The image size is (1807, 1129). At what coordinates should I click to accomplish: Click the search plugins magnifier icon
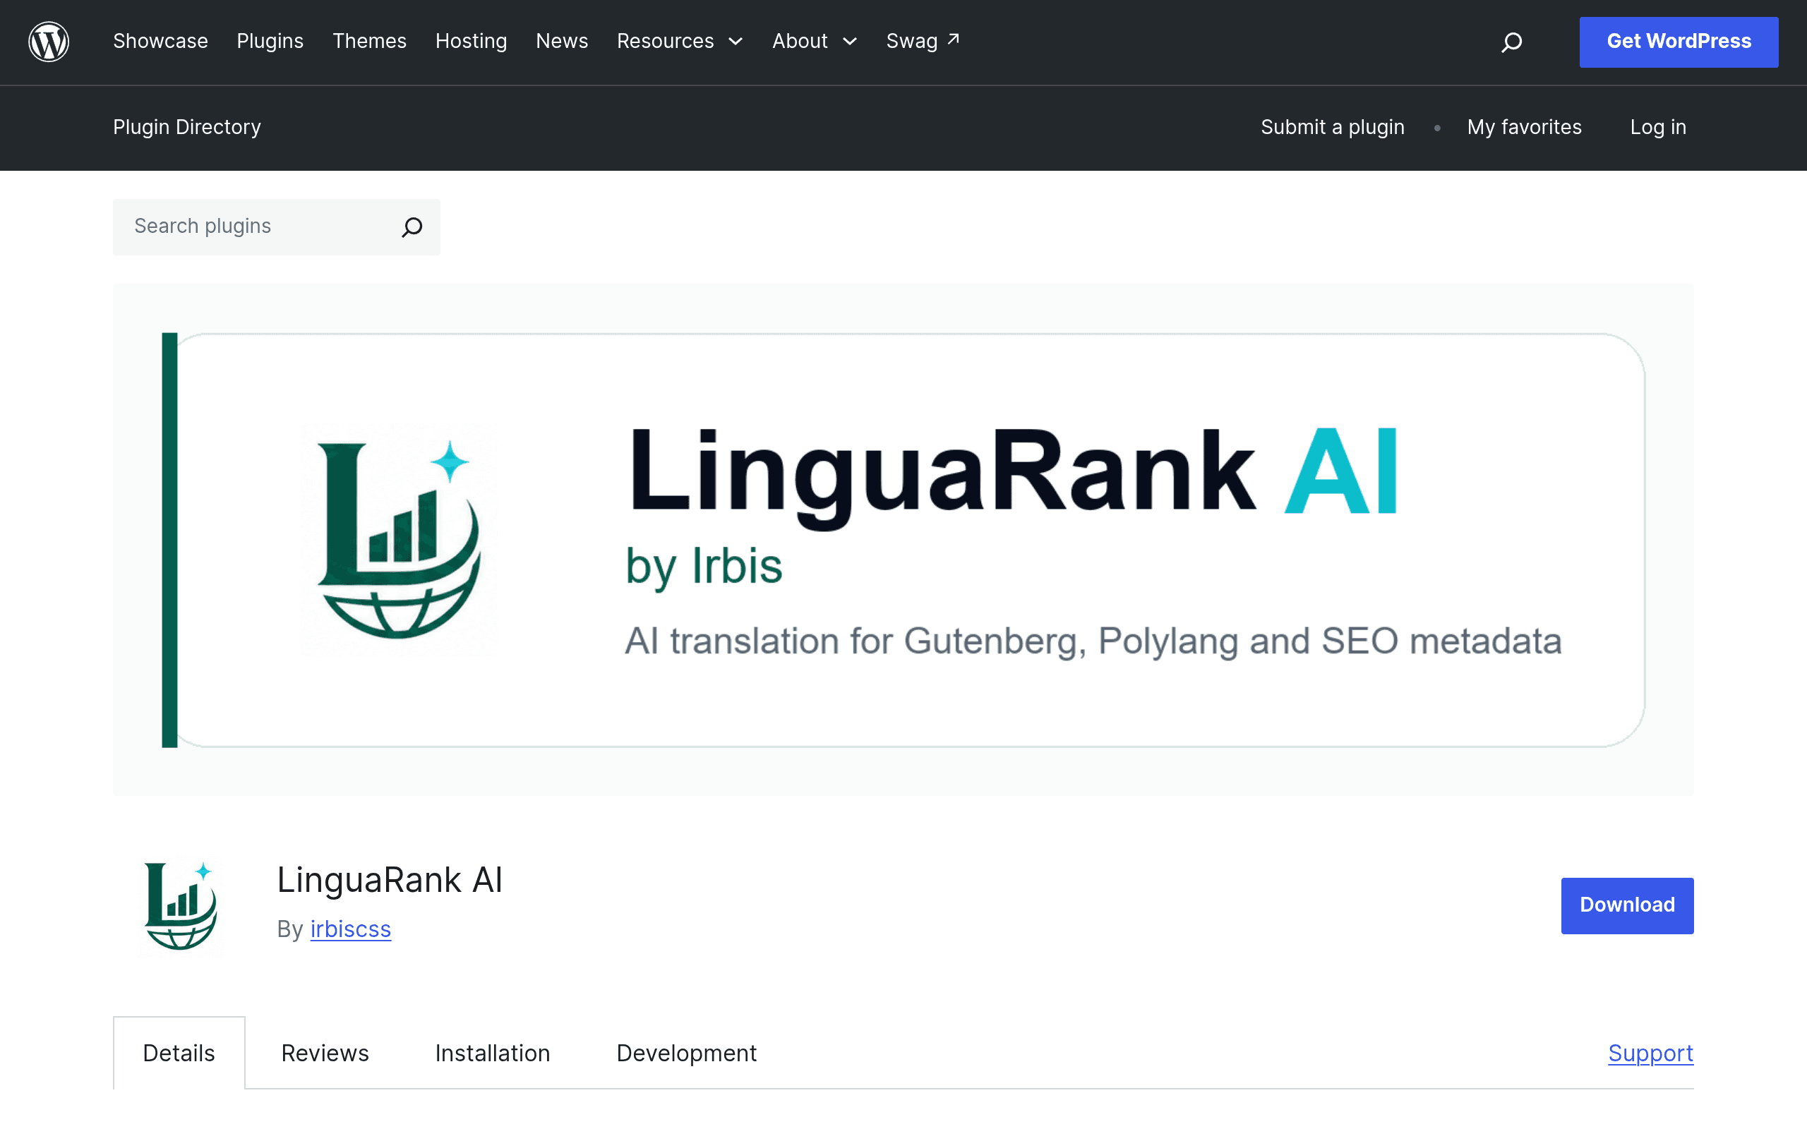coord(412,227)
